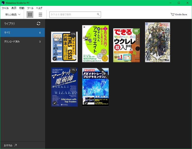
Task: Open the 移動 menu
Action: pos(22,8)
